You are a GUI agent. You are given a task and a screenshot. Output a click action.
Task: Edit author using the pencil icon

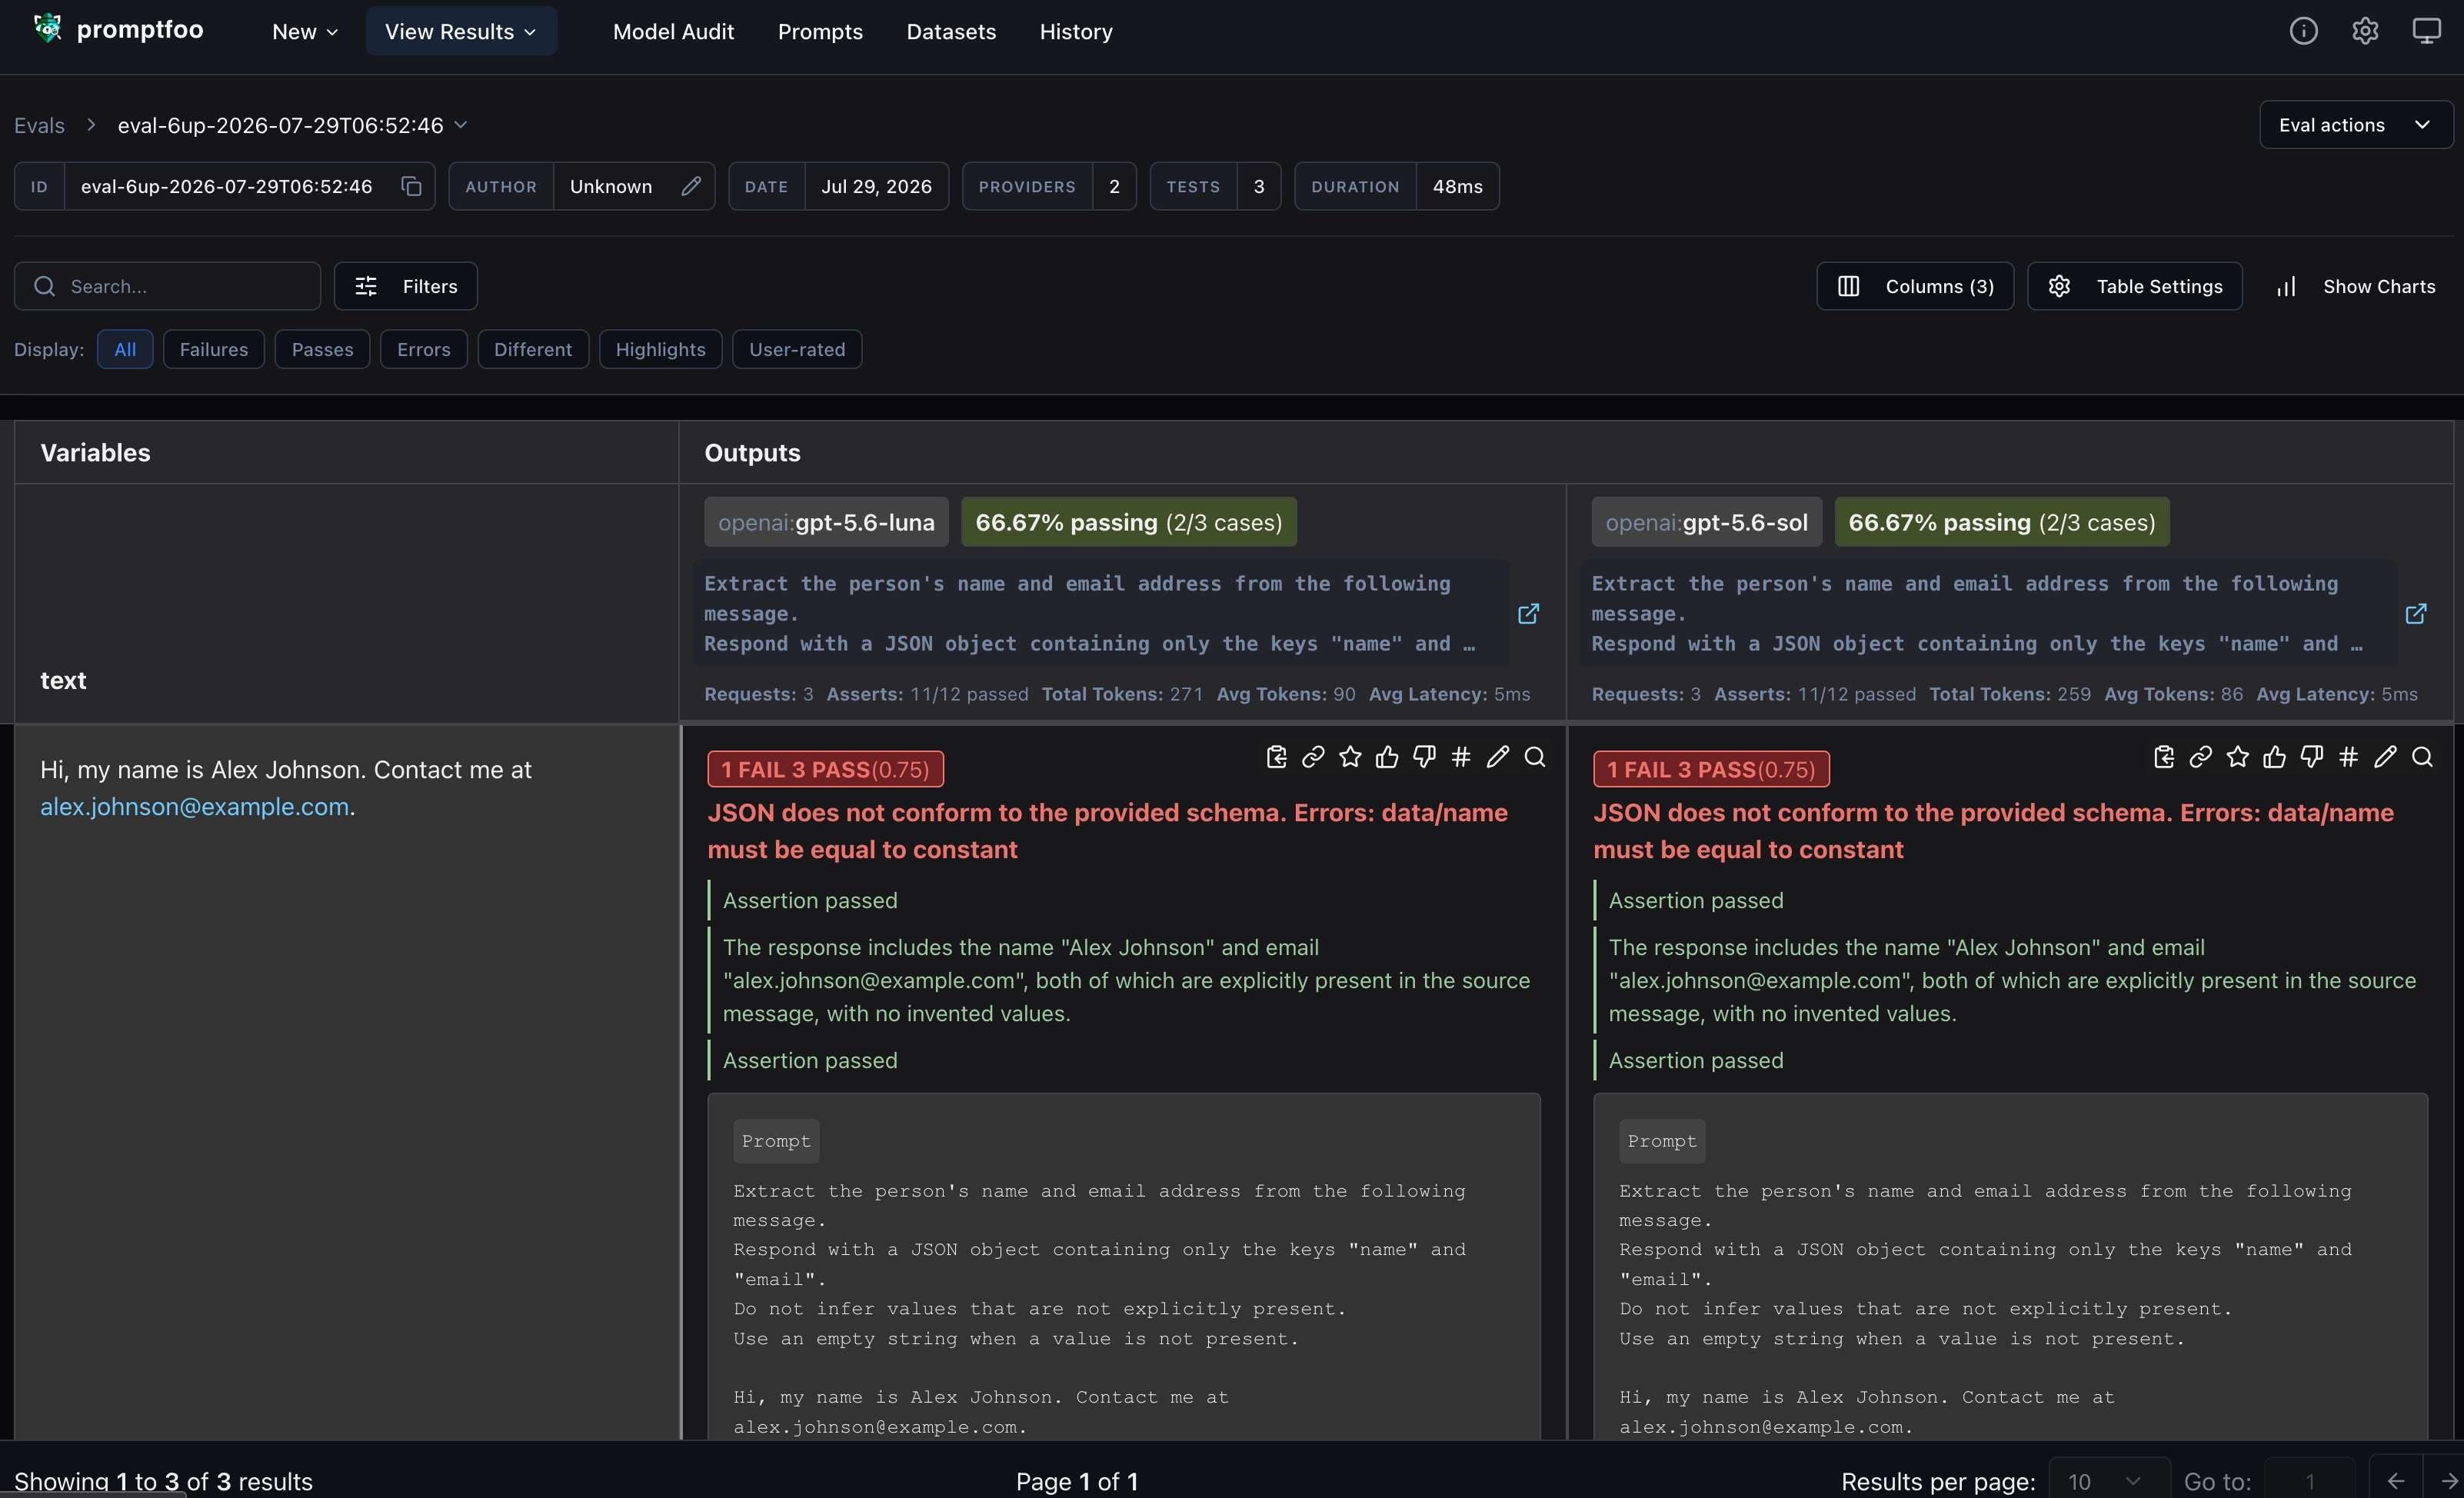click(x=691, y=186)
